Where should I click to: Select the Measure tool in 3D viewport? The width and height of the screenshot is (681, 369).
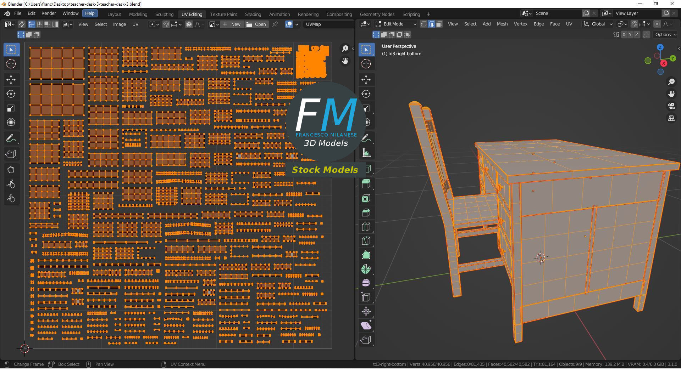366,153
